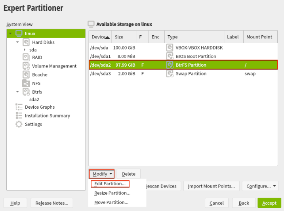Click the BIOS Boot Partition icon

pyautogui.click(x=170, y=56)
